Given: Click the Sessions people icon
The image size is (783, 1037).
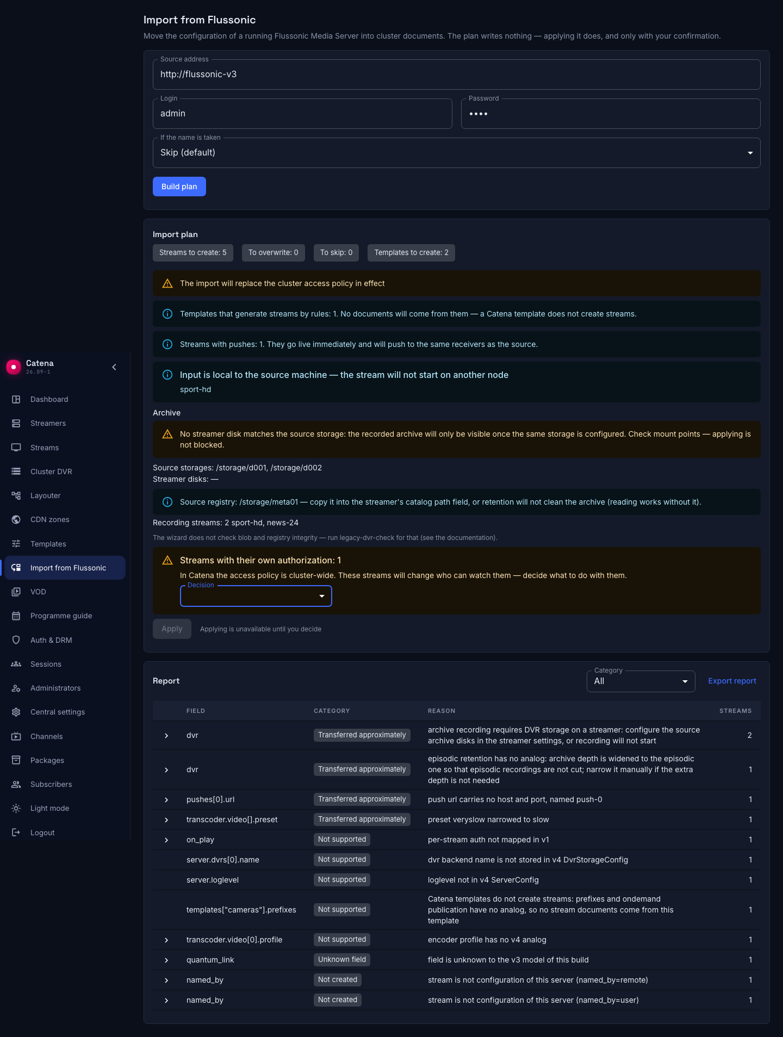Looking at the screenshot, I should (16, 664).
